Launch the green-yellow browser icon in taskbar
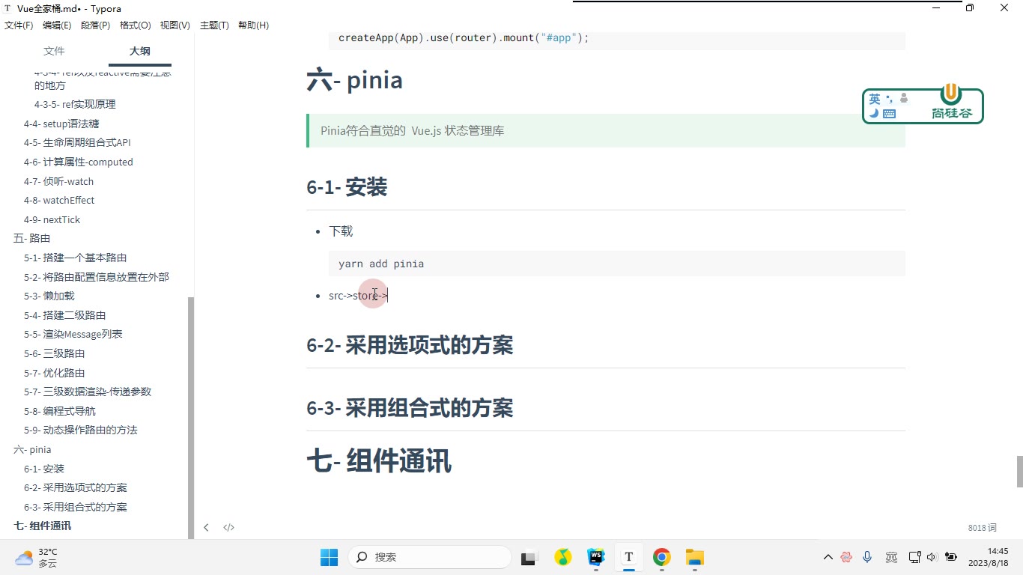 click(x=562, y=557)
